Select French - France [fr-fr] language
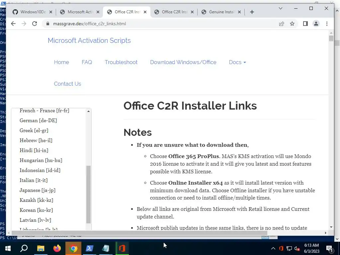The width and height of the screenshot is (340, 255). tap(44, 111)
